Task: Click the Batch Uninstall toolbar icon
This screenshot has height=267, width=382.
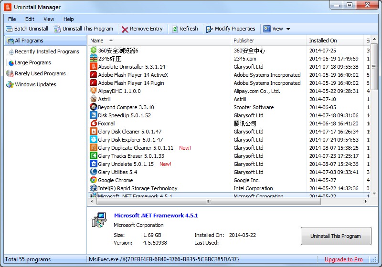Action: [9, 29]
